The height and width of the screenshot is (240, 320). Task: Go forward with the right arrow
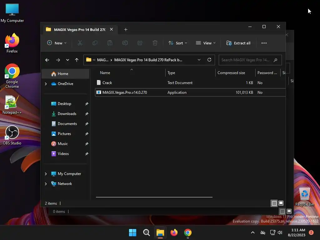(58, 60)
